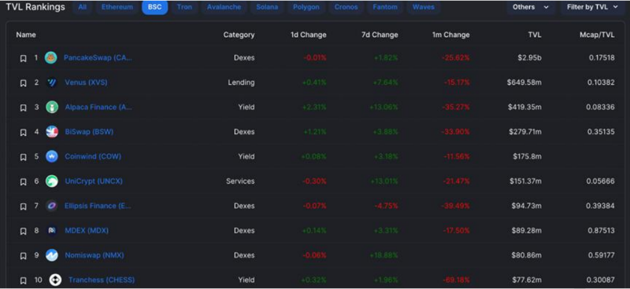Click the Nomiswap logo icon
Image resolution: width=630 pixels, height=289 pixels.
(x=52, y=255)
